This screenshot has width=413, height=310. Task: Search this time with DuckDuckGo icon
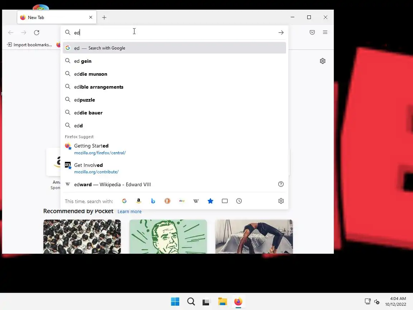(167, 201)
